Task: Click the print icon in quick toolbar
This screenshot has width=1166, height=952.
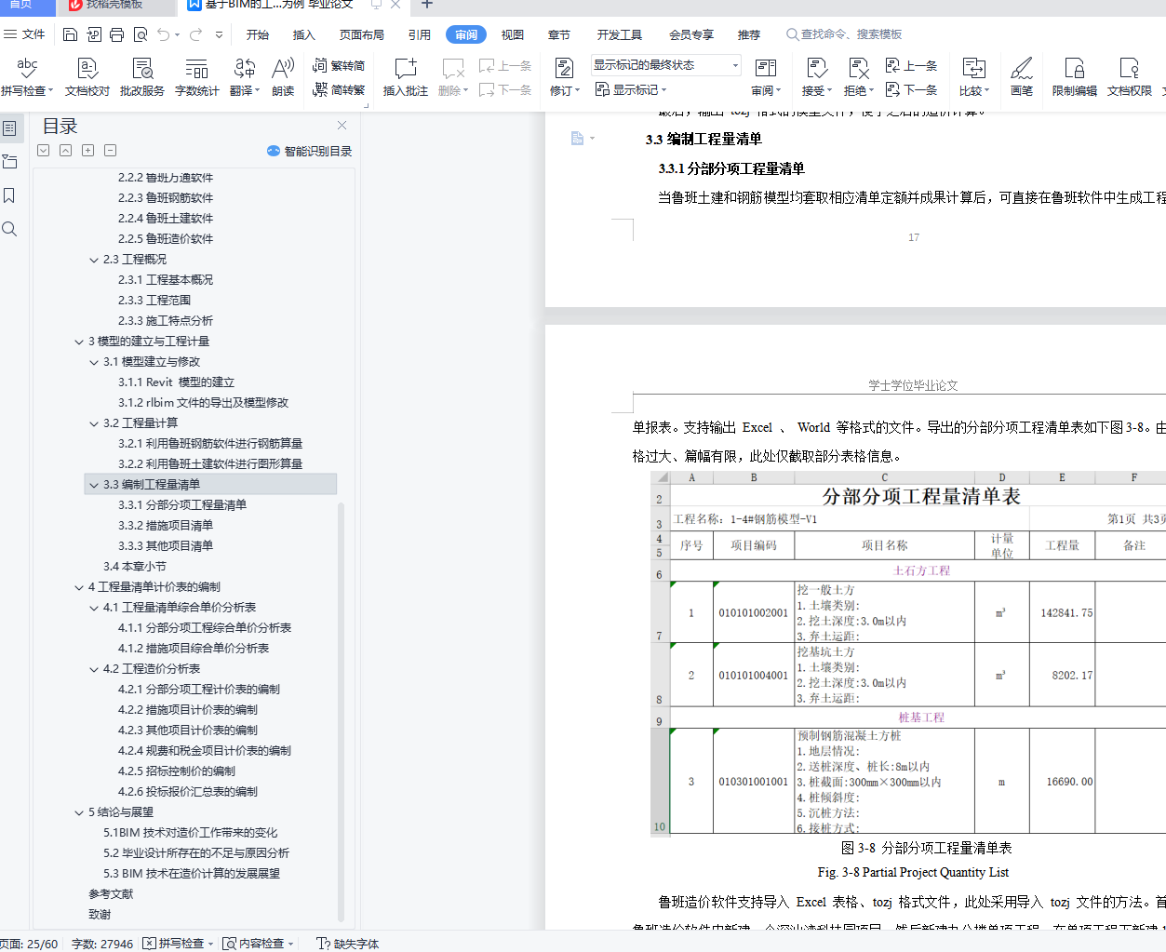Action: point(116,34)
